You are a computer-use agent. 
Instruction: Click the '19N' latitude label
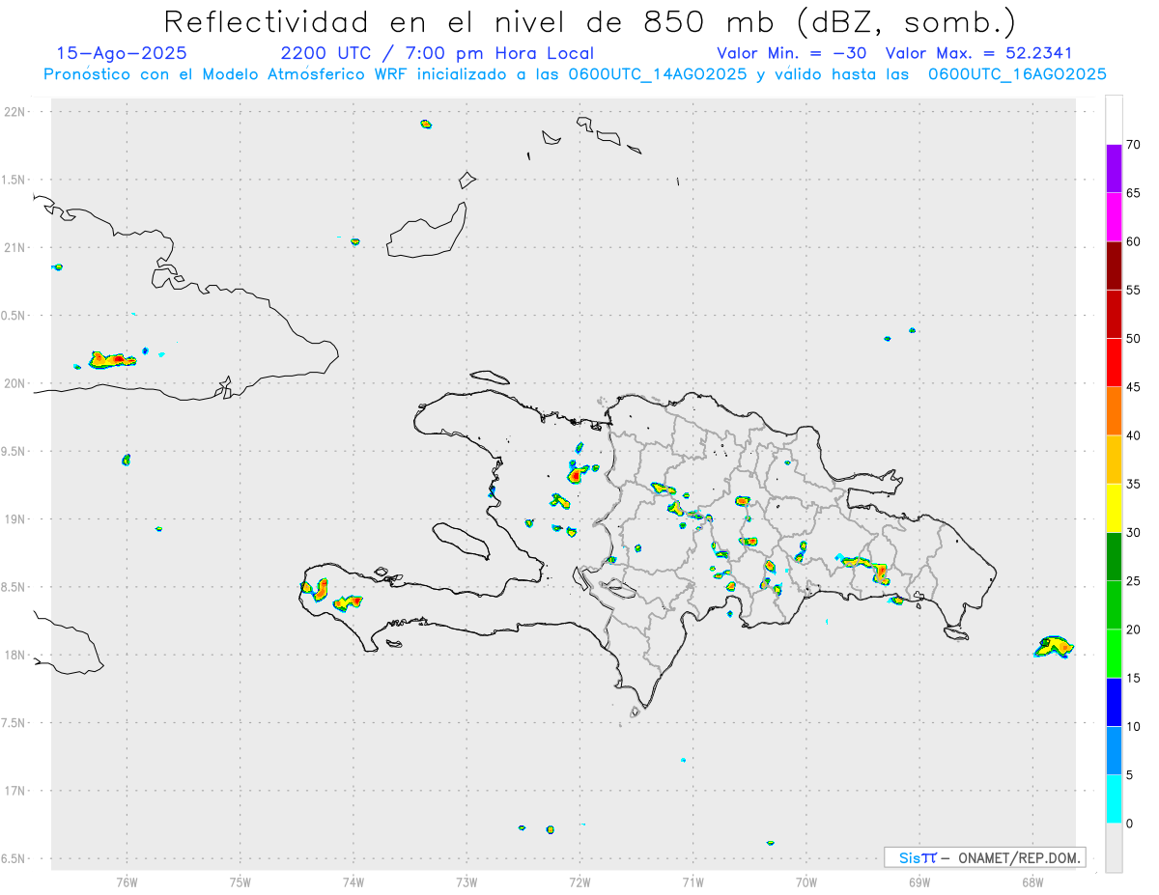(x=16, y=518)
